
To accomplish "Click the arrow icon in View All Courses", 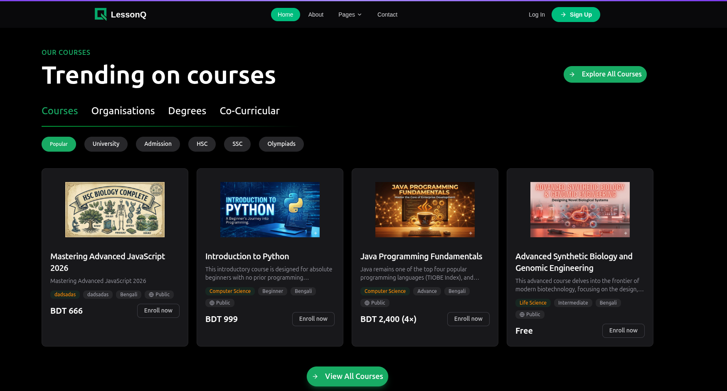I will 316,376.
